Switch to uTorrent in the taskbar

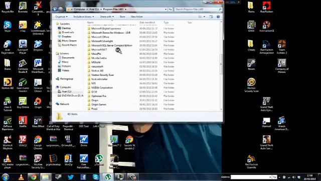[108, 177]
